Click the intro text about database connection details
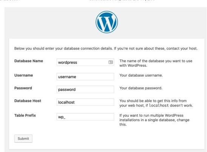Screen dimensions: 207x152 tap(106, 49)
